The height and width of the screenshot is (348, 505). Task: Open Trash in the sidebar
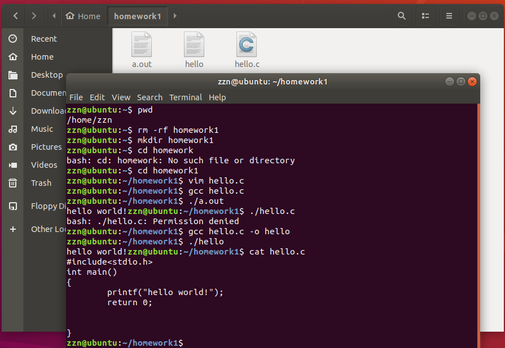41,183
